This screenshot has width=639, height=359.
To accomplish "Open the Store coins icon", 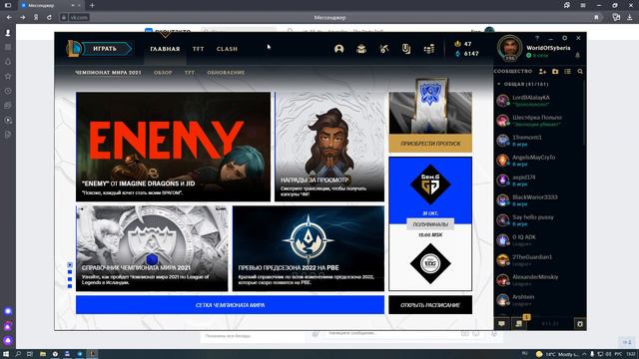I will (x=428, y=49).
